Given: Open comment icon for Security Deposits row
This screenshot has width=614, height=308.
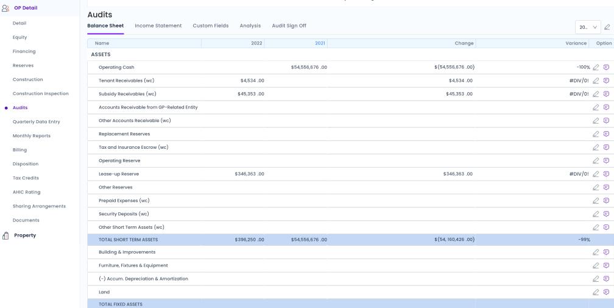Looking at the screenshot, I should 606,214.
